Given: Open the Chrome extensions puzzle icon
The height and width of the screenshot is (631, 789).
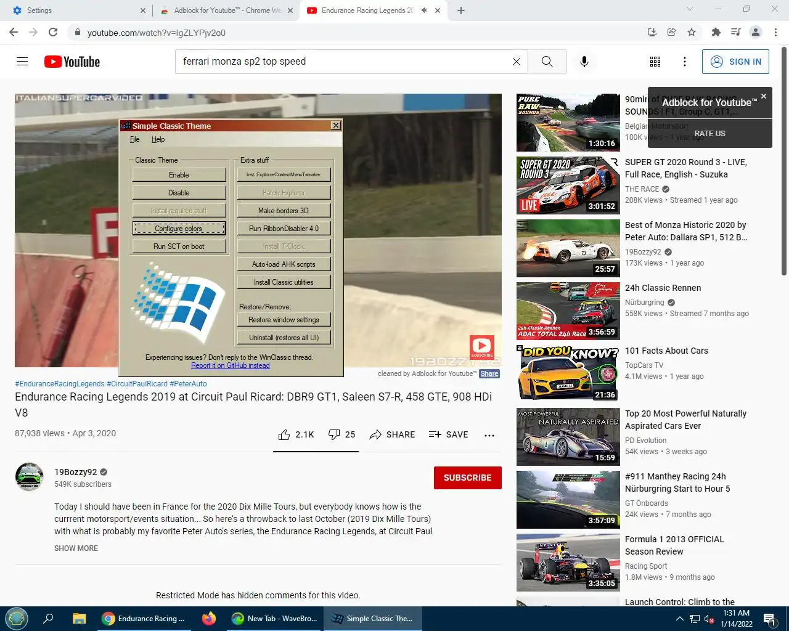Looking at the screenshot, I should [716, 32].
